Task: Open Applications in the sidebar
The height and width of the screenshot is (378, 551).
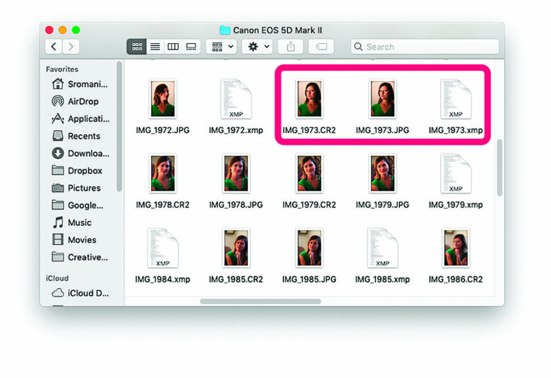Action: coord(88,119)
